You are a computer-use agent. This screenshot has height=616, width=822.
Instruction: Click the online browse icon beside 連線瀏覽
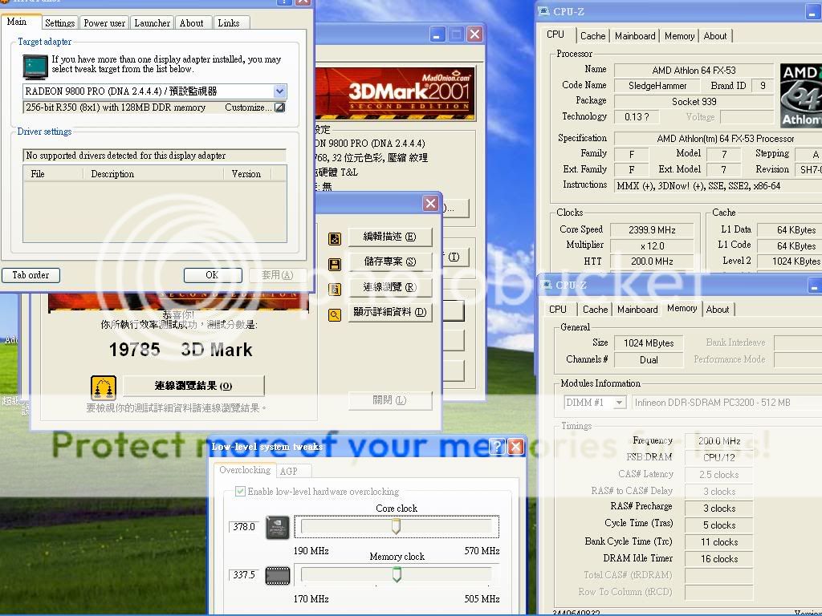(335, 289)
